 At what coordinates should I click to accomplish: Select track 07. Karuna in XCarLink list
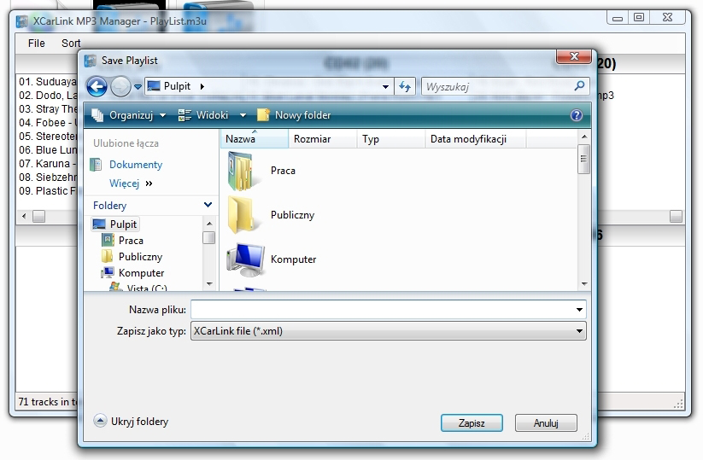(x=48, y=164)
